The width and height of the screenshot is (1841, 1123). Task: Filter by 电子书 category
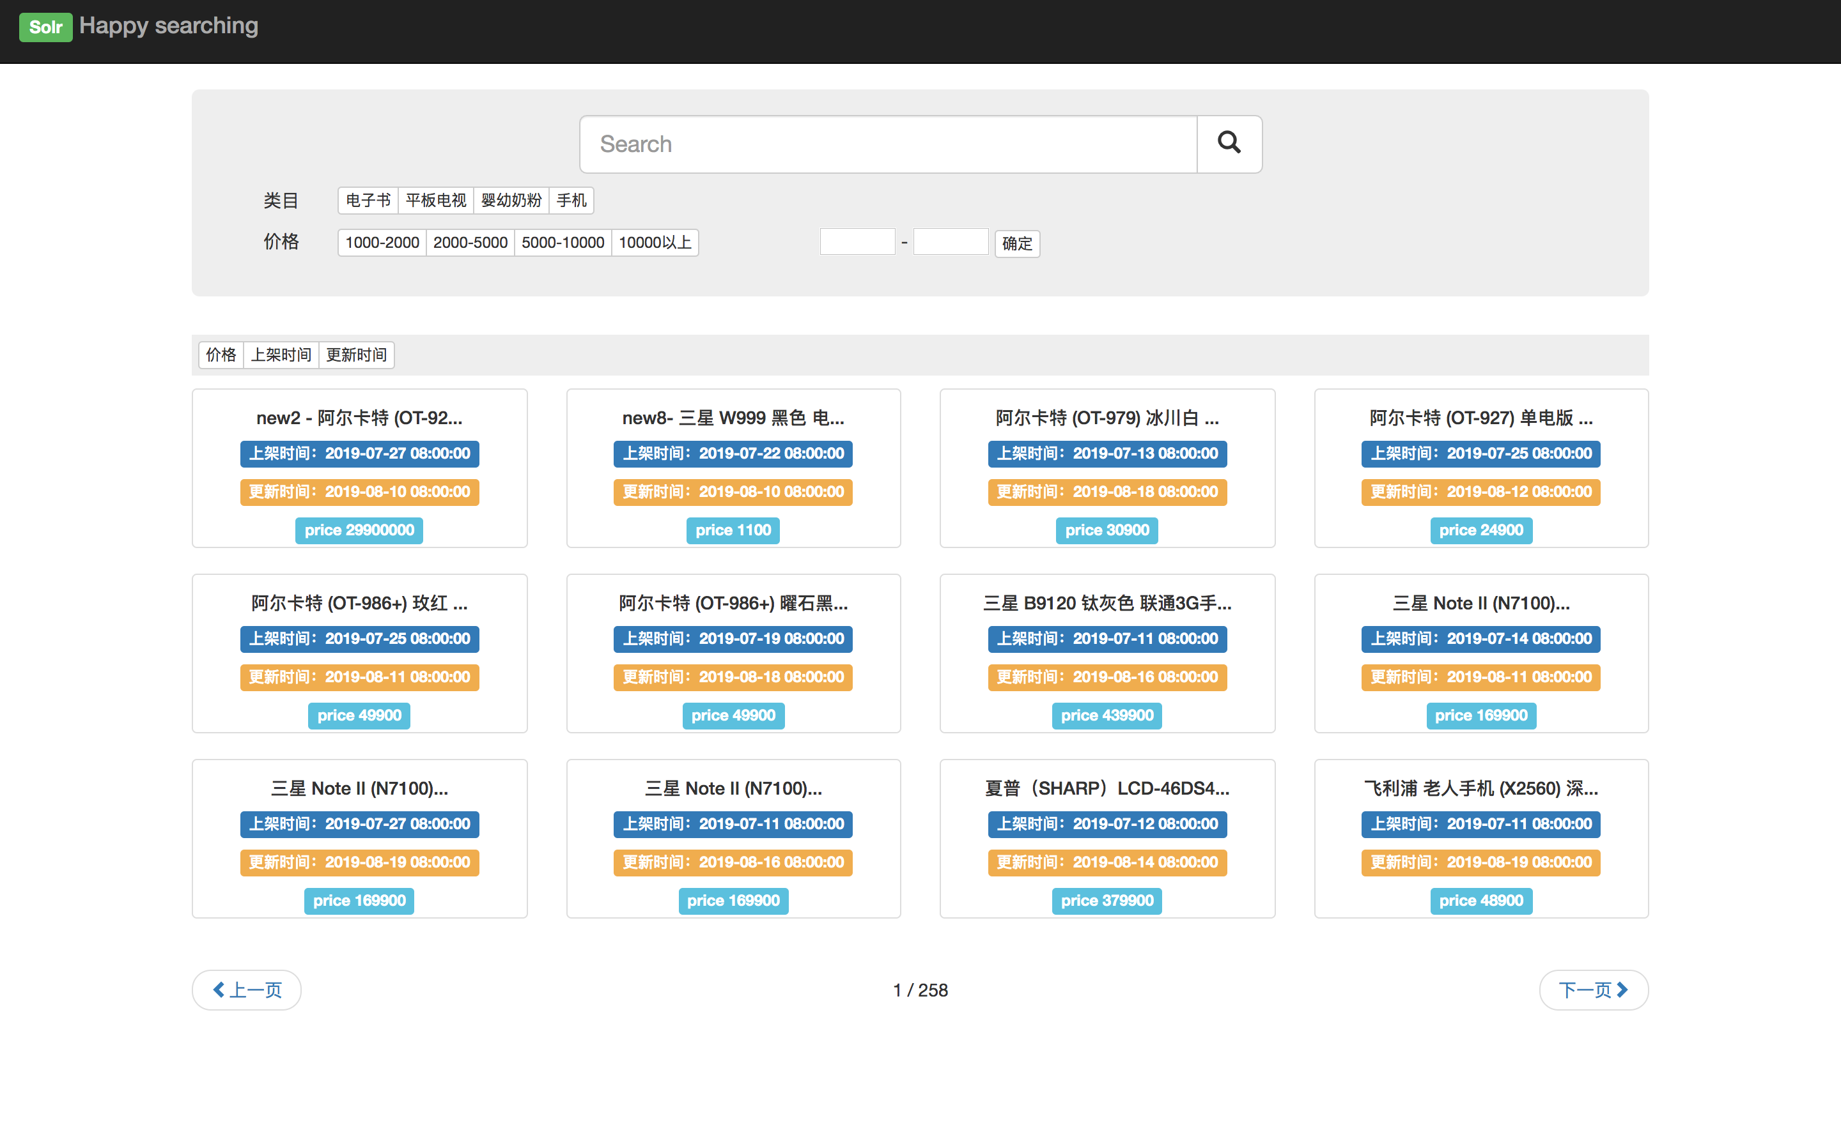coord(368,200)
